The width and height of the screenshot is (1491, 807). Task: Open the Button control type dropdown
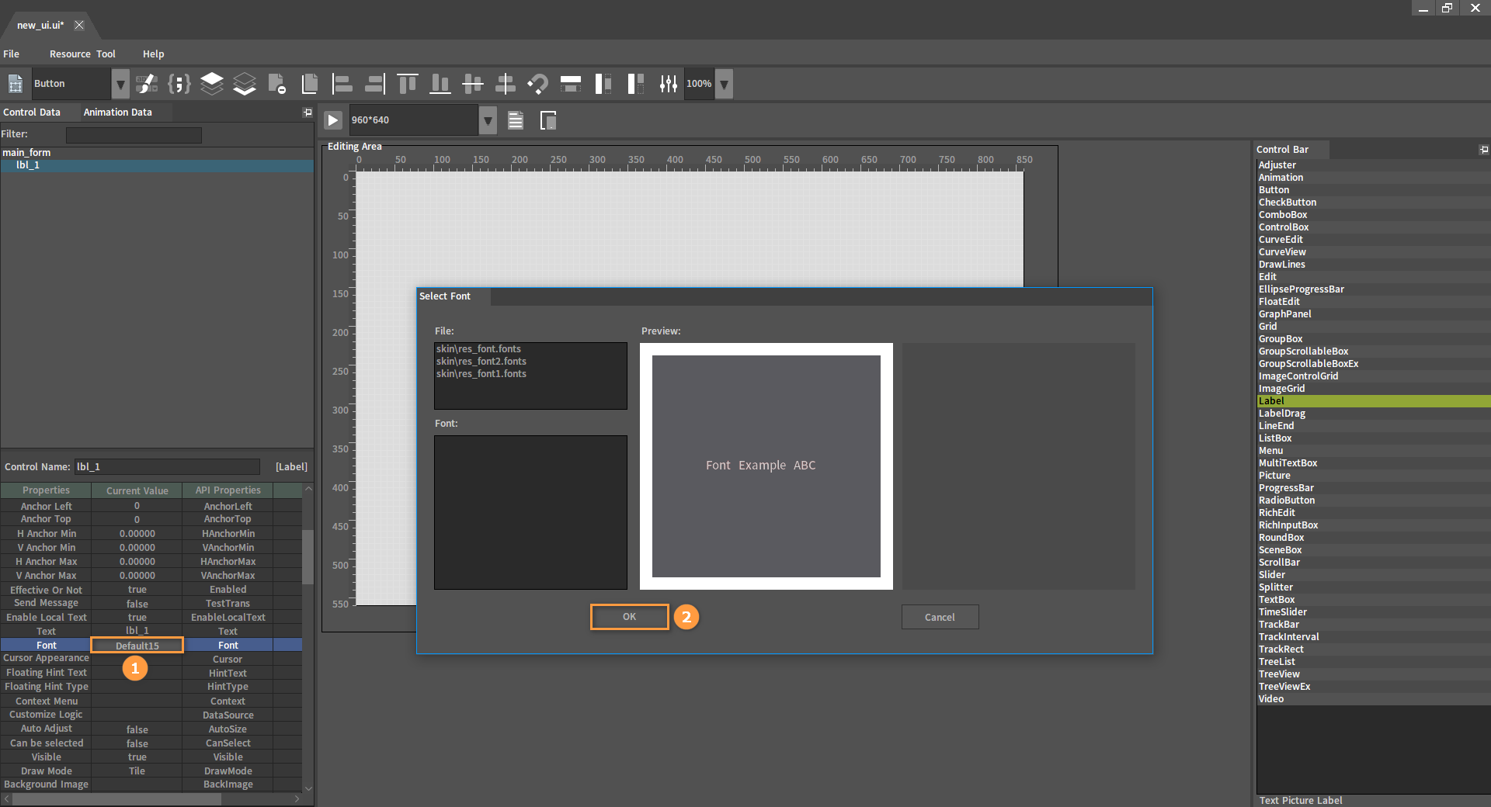pyautogui.click(x=120, y=84)
